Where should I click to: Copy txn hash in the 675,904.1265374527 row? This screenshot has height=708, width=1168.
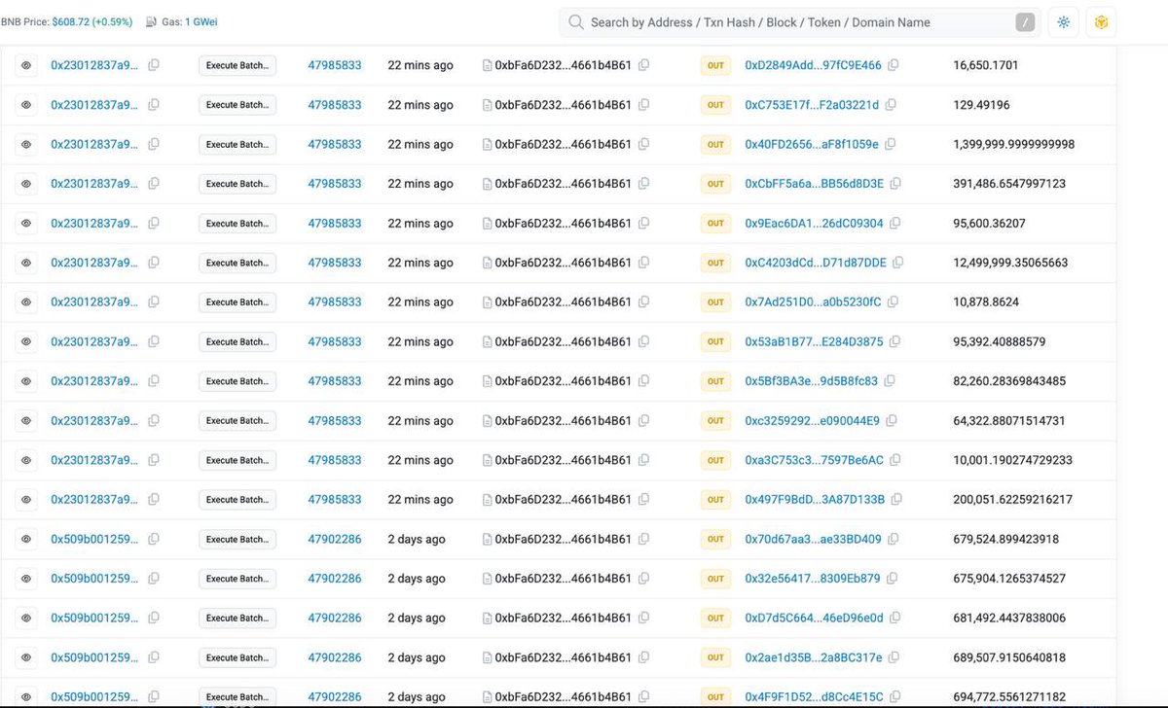tap(154, 579)
